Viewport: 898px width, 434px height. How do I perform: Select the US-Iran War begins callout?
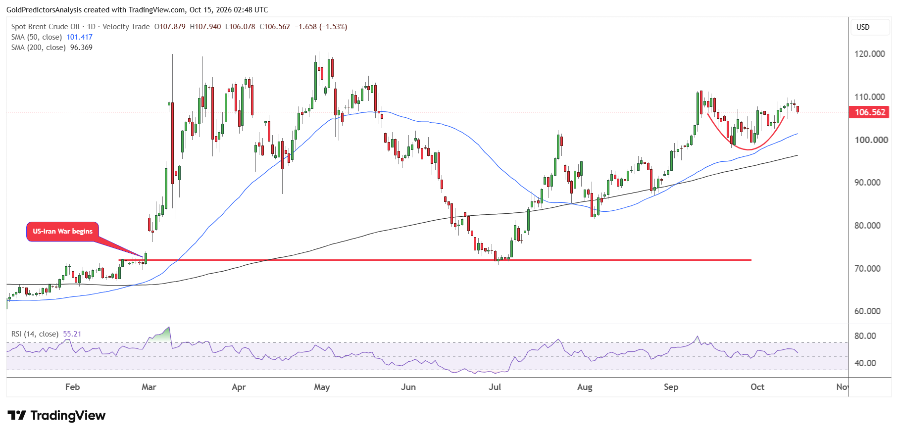click(63, 232)
